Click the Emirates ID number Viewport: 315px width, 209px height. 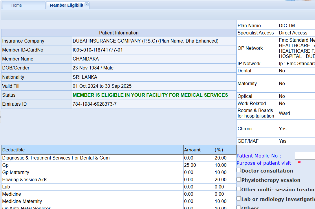tap(94, 104)
